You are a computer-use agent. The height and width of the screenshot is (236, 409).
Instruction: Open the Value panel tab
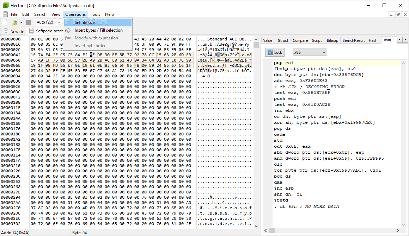(268, 40)
